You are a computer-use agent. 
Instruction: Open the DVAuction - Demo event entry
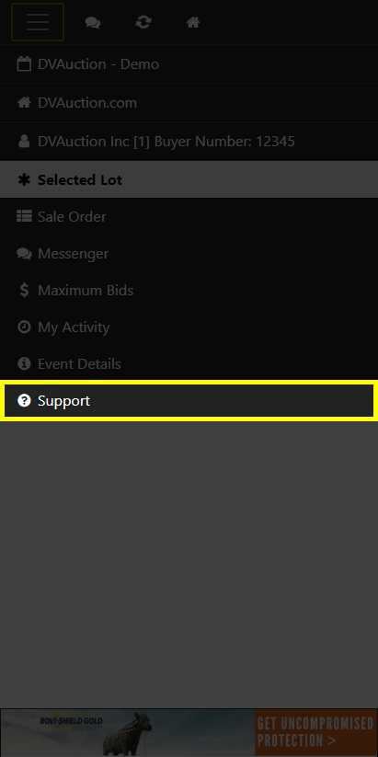(x=189, y=64)
